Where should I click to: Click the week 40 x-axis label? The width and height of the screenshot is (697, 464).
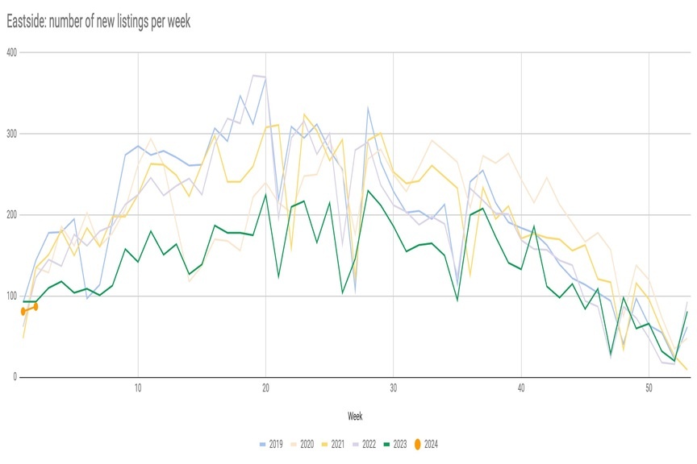pos(521,388)
